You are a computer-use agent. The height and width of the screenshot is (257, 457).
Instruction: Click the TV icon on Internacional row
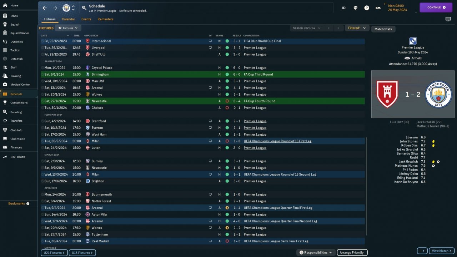(210, 41)
